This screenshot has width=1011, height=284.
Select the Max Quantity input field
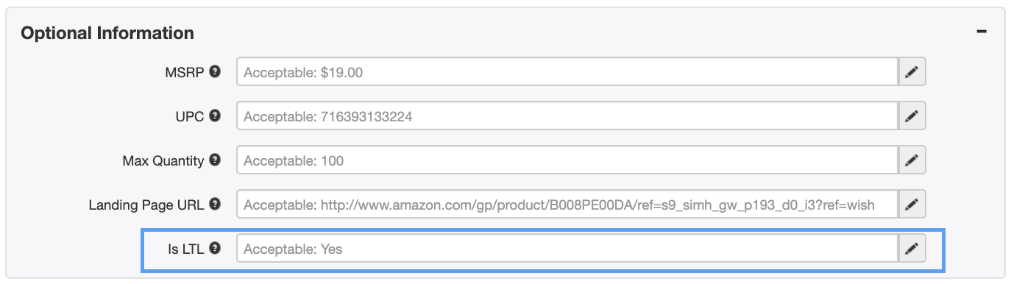tap(567, 160)
